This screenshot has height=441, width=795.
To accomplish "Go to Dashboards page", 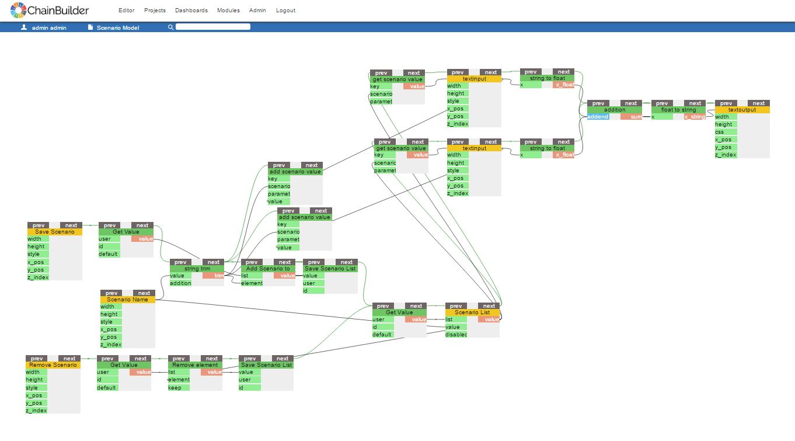I will click(191, 11).
